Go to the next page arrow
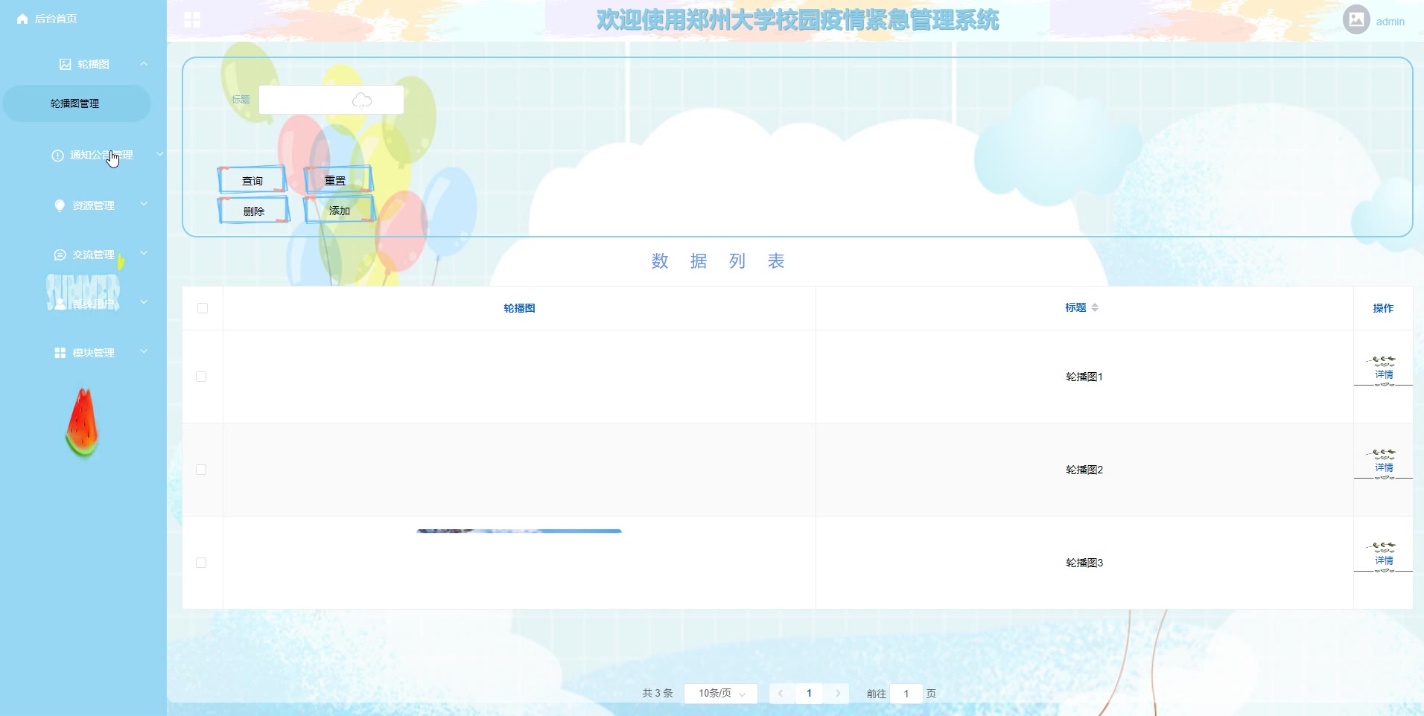The image size is (1424, 716). pos(838,693)
